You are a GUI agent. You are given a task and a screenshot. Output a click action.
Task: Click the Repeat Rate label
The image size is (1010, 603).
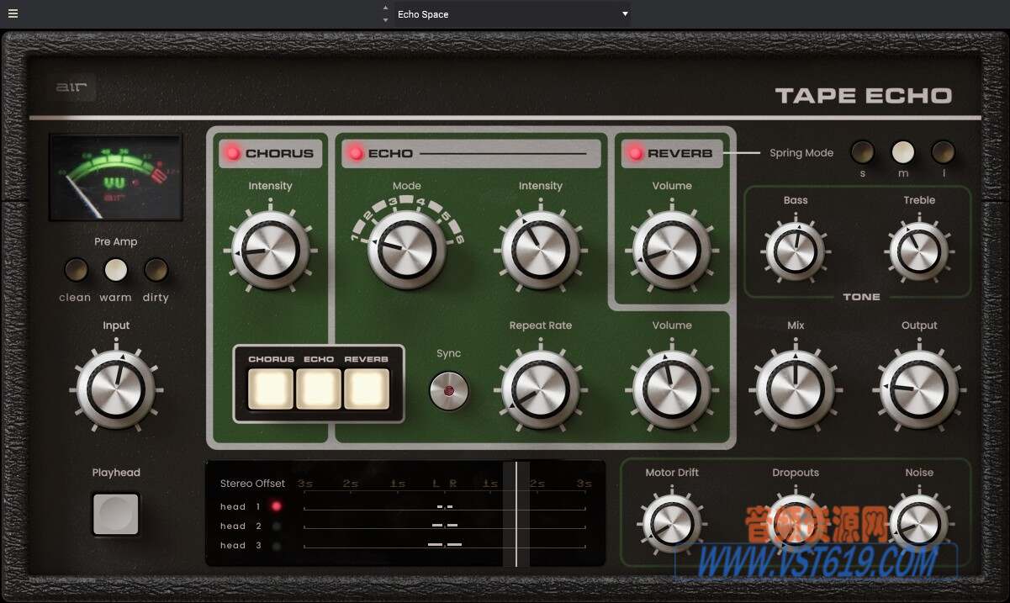click(541, 325)
